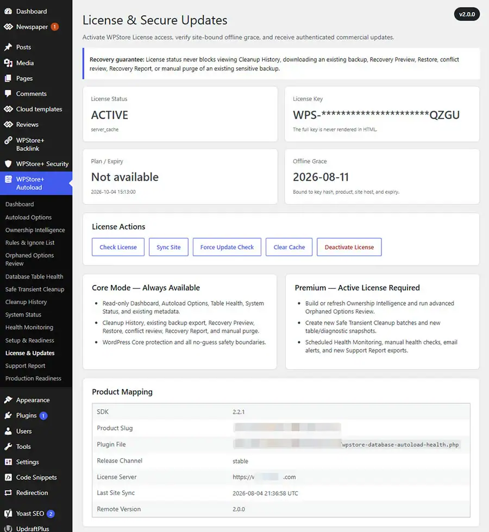Click the masked license key WPS-…QZGU
The height and width of the screenshot is (532, 489).
tap(376, 115)
